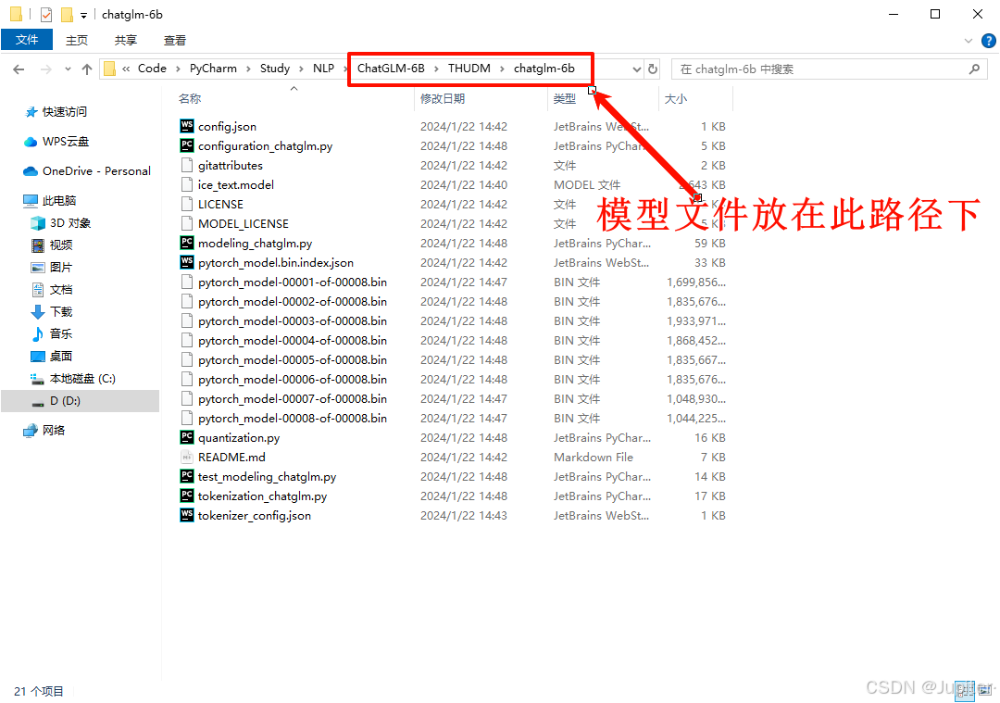Screen dimensions: 1000x703
Task: Open 快速访问 in the navigation pane
Action: pos(65,112)
